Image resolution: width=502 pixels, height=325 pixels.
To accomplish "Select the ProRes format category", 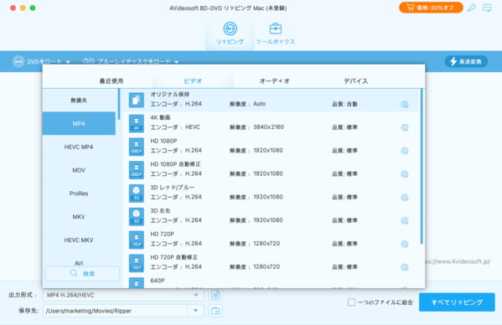I will click(79, 193).
